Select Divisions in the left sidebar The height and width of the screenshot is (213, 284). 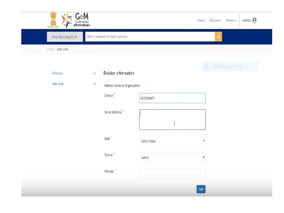click(58, 73)
